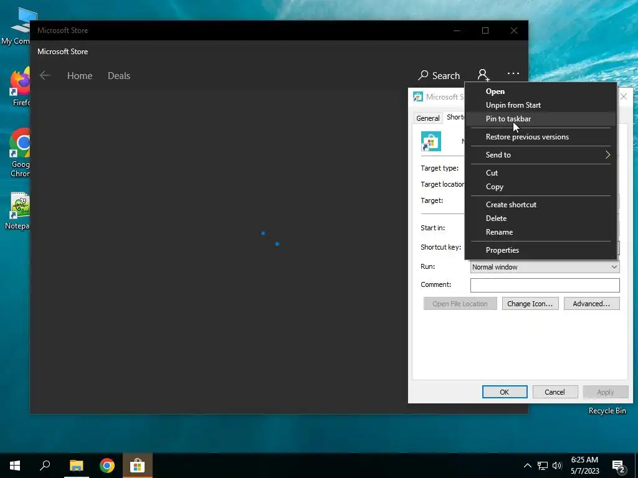Confirm with OK in Properties

point(505,392)
